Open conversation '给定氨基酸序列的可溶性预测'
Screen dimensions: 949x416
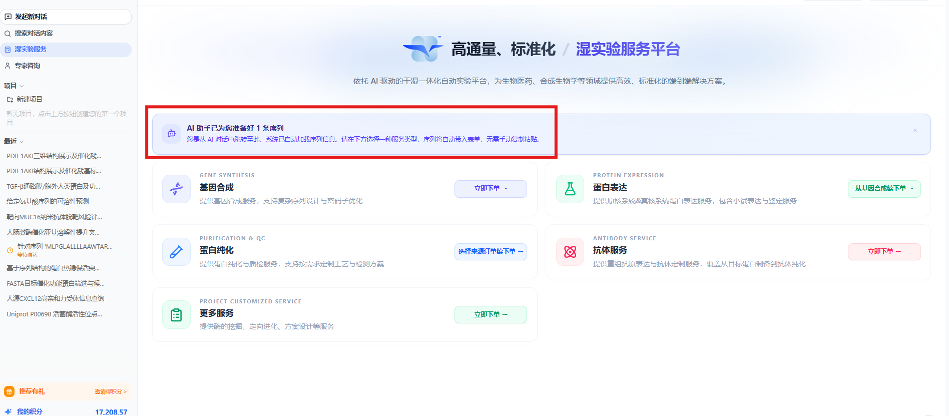coord(48,202)
